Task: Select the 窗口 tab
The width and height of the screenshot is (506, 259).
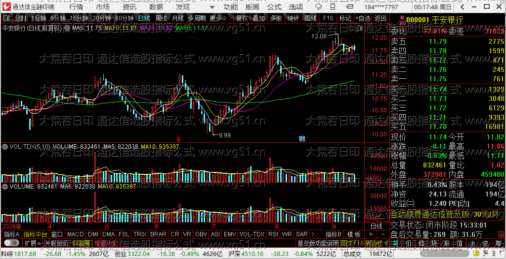Action: point(57,234)
